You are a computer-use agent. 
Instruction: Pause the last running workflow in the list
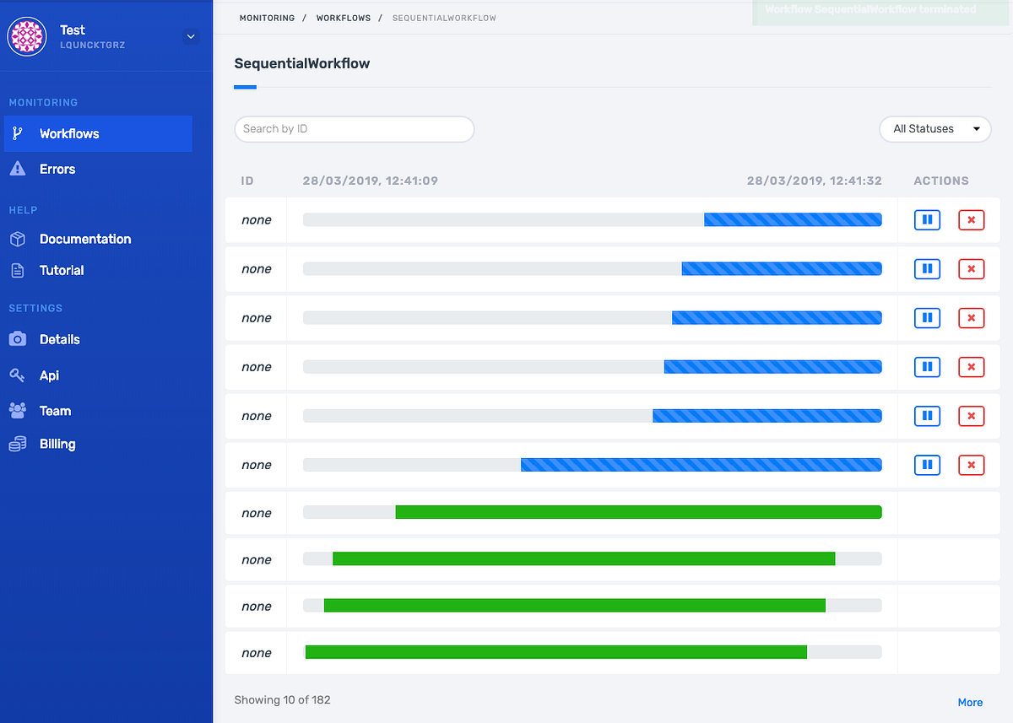tap(927, 465)
